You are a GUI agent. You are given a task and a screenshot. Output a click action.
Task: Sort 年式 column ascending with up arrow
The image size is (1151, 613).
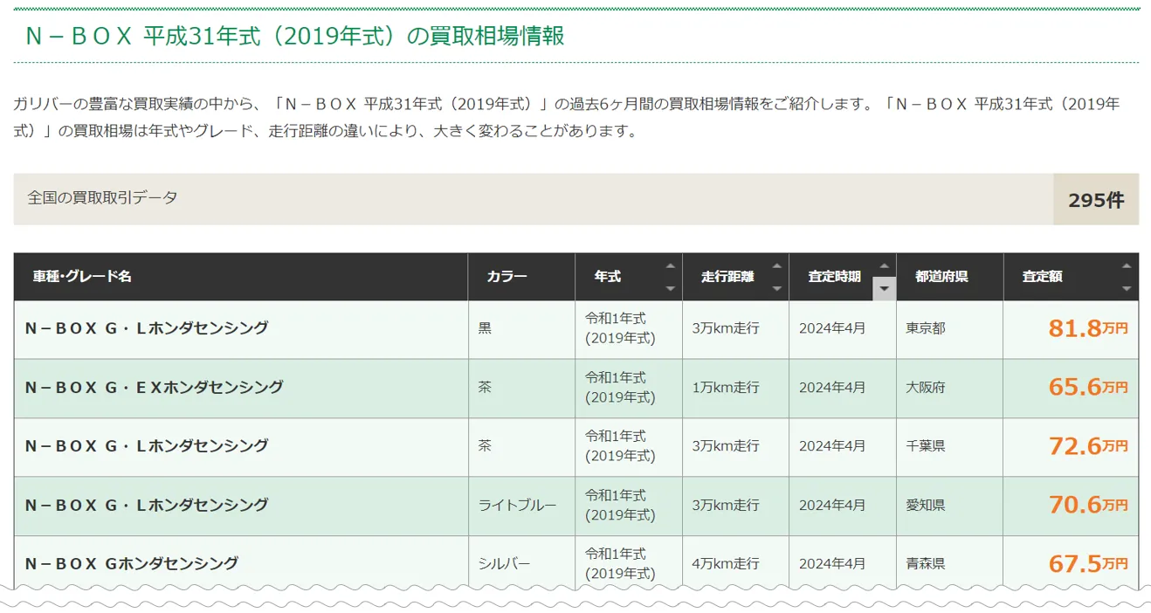click(x=670, y=266)
